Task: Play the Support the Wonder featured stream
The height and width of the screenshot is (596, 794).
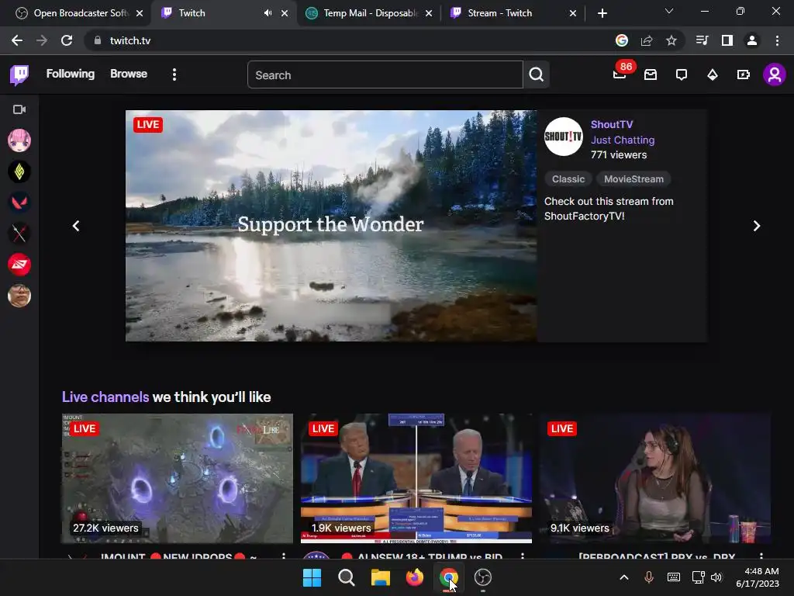Action: [331, 226]
